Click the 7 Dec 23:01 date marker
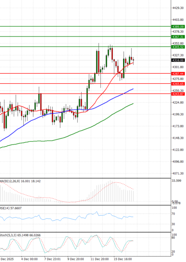Screen dimensions: 186x262 coord(52,258)
